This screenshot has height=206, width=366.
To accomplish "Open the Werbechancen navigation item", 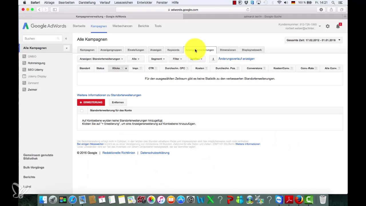I will (122, 26).
